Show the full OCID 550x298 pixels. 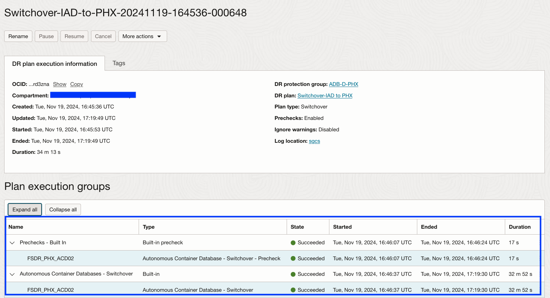click(60, 84)
